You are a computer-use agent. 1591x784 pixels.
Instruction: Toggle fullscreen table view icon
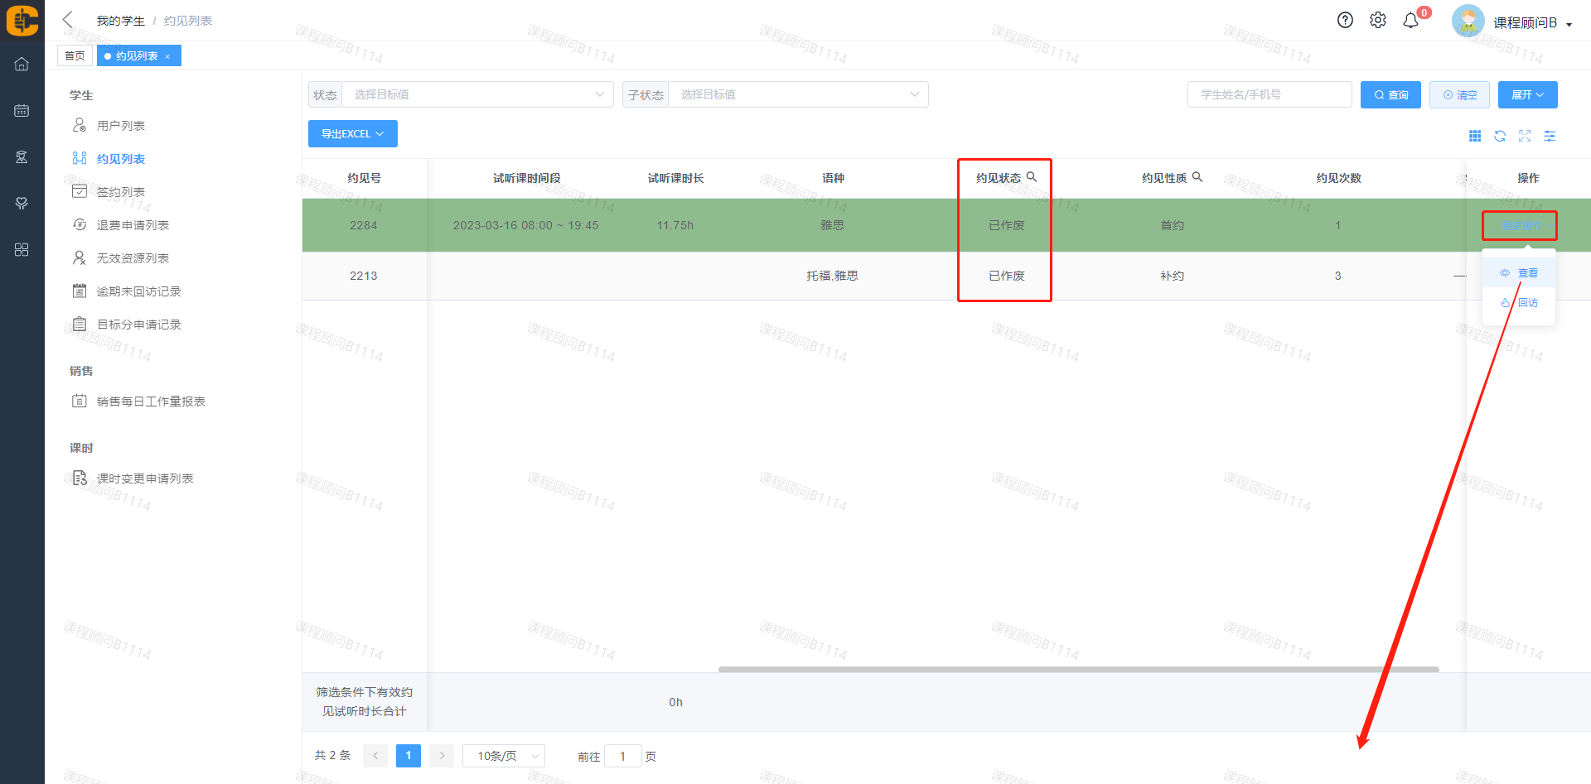pos(1525,137)
